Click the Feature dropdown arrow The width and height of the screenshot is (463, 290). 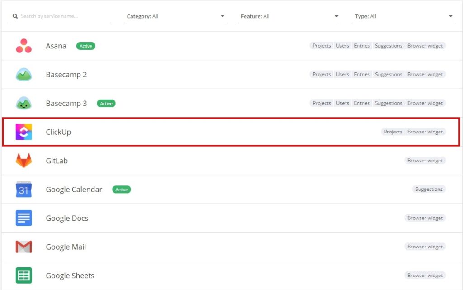[336, 16]
